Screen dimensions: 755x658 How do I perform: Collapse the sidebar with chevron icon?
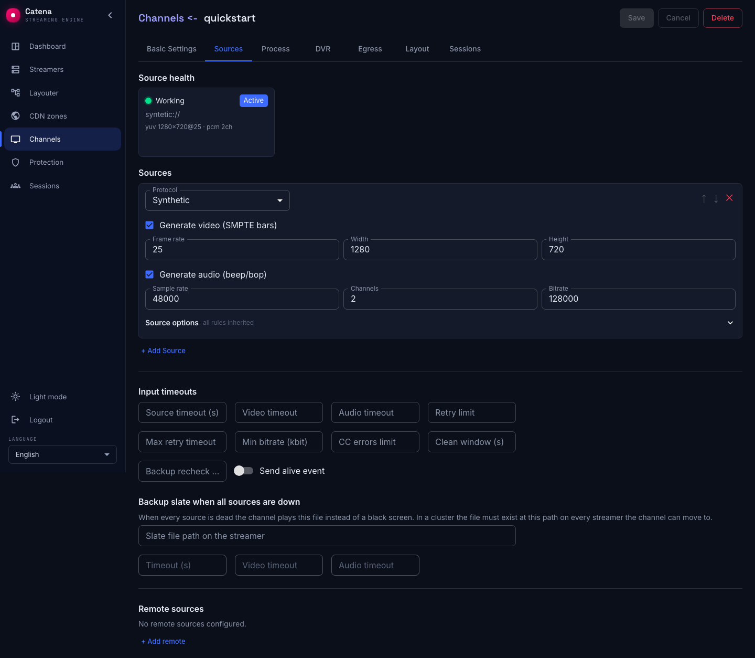110,15
